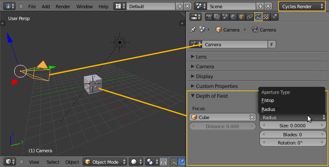Toggle the translate manipulator arrow
329x167 pixels.
(x=182, y=162)
